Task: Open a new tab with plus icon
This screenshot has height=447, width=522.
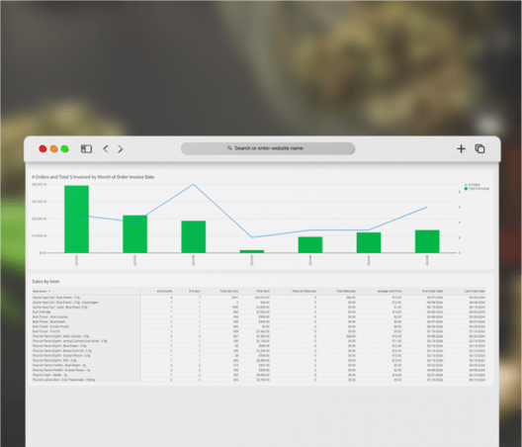Action: (x=461, y=148)
